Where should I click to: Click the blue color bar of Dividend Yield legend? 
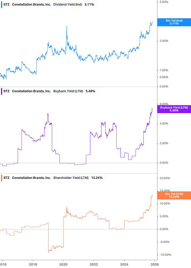click(x=2, y=5)
